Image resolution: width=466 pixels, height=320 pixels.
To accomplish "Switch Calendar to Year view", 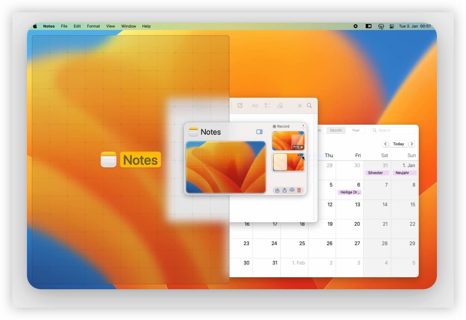I will (356, 130).
